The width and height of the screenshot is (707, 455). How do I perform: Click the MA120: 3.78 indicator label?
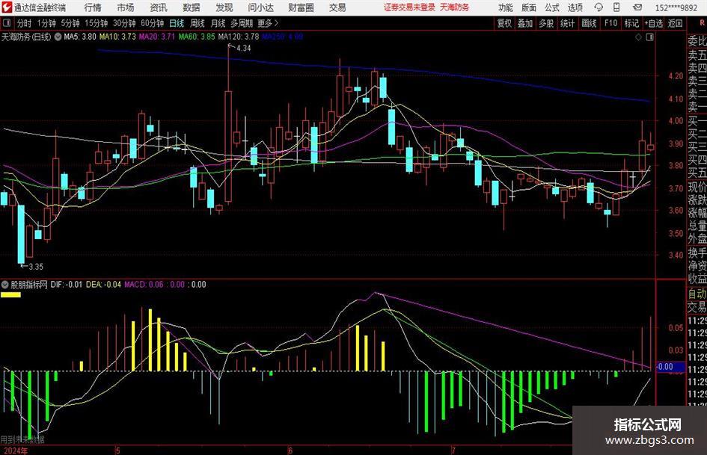click(x=239, y=37)
